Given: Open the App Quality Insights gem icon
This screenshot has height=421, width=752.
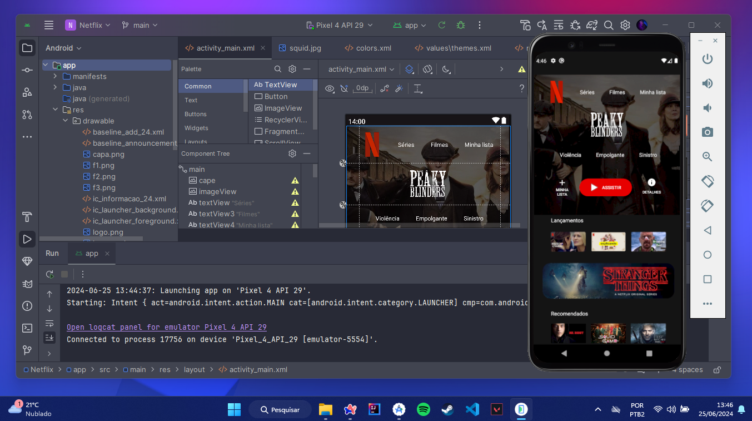Looking at the screenshot, I should click(27, 261).
